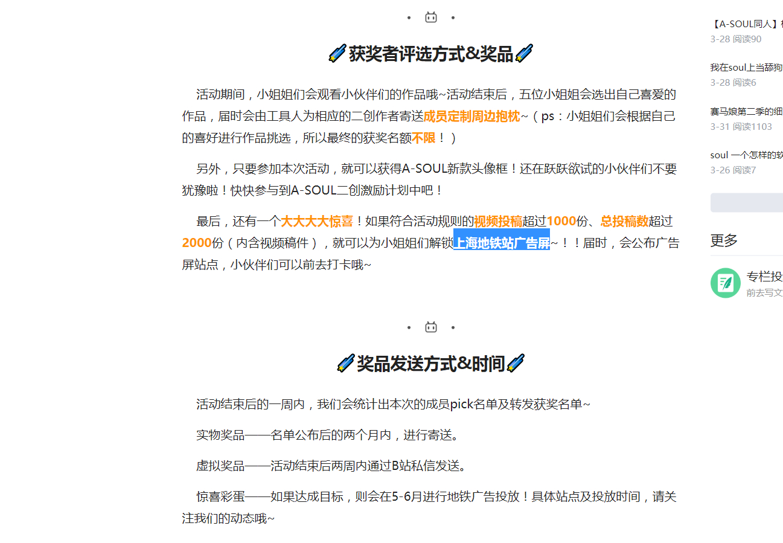
Task: Click the line starting 虚拟奖品
Action: (331, 466)
